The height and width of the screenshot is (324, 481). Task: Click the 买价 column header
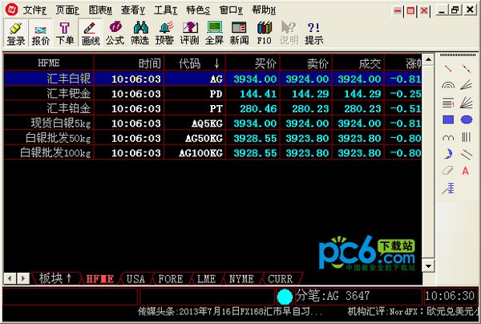253,63
